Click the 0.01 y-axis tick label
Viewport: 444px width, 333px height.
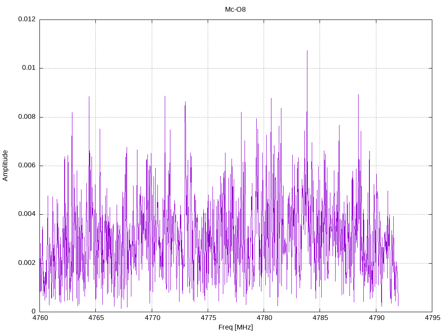tap(29, 68)
